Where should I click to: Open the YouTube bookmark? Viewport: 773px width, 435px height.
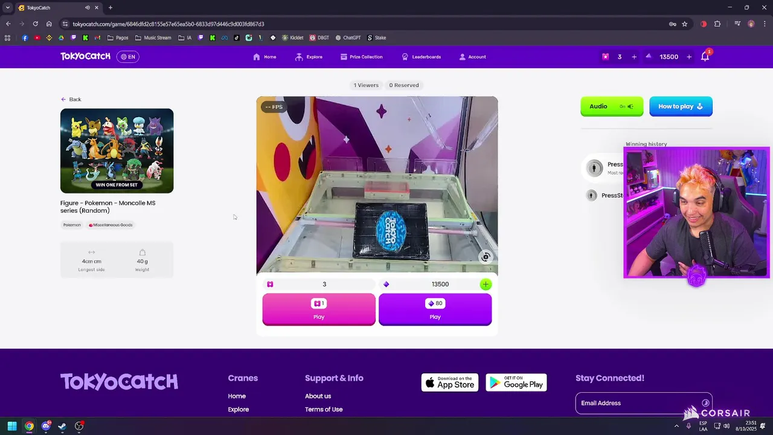(37, 37)
